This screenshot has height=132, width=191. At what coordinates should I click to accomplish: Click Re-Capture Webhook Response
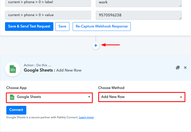pos(102,26)
